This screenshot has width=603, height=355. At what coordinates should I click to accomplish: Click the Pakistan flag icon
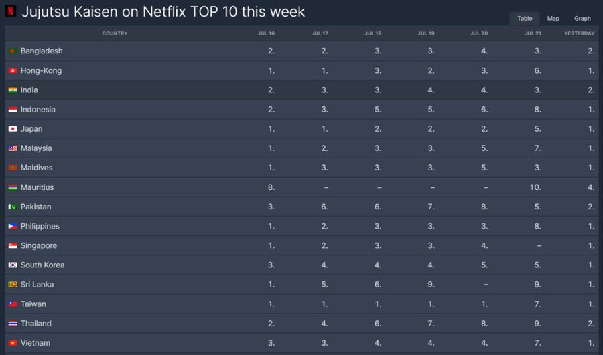12,207
